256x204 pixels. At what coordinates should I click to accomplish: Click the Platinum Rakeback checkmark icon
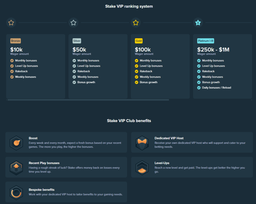click(x=199, y=71)
